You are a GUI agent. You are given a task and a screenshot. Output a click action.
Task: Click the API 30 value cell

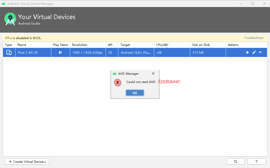[112, 52]
